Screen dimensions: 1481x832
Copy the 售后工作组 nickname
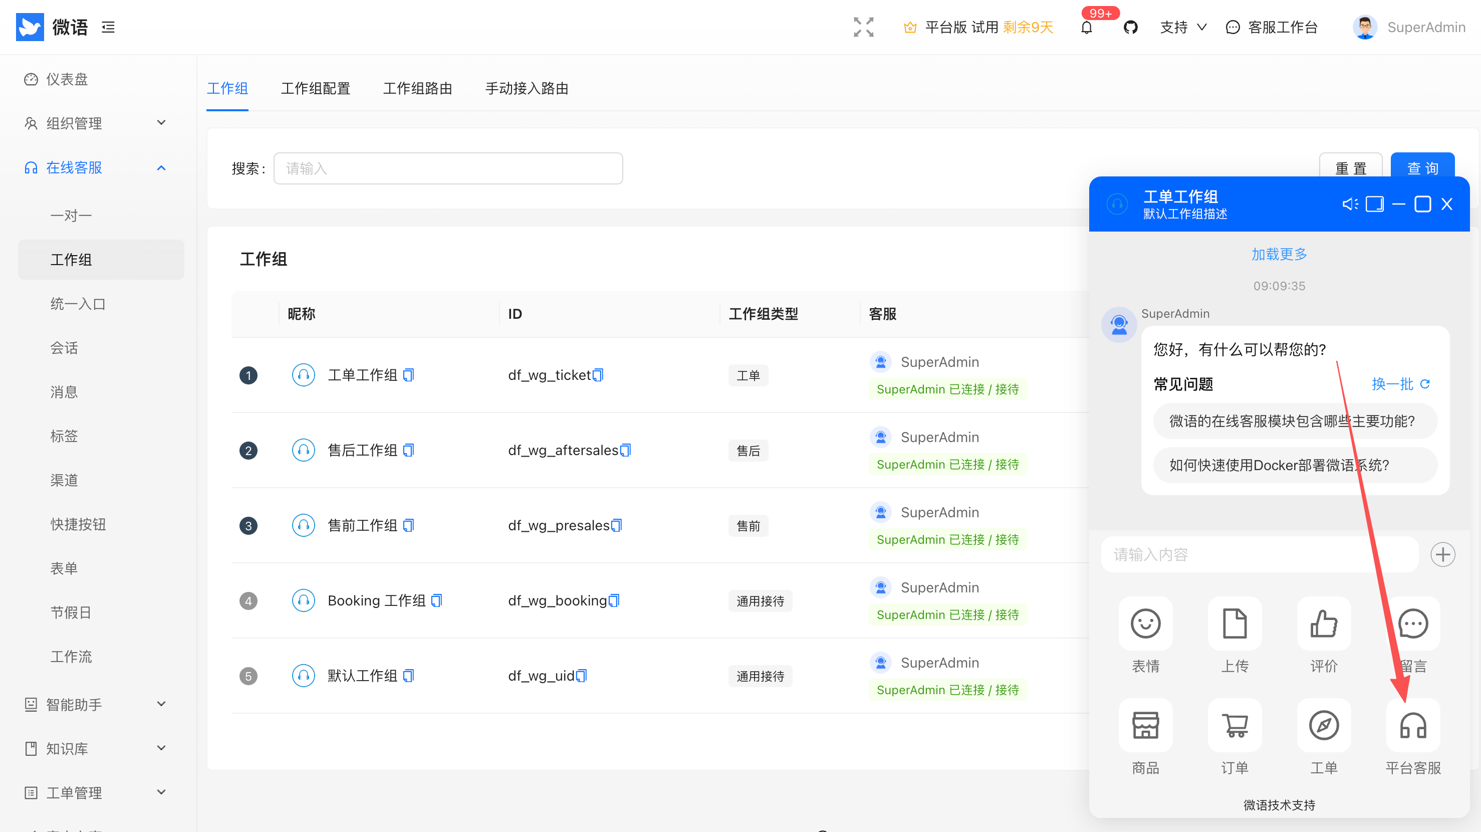[x=408, y=450]
